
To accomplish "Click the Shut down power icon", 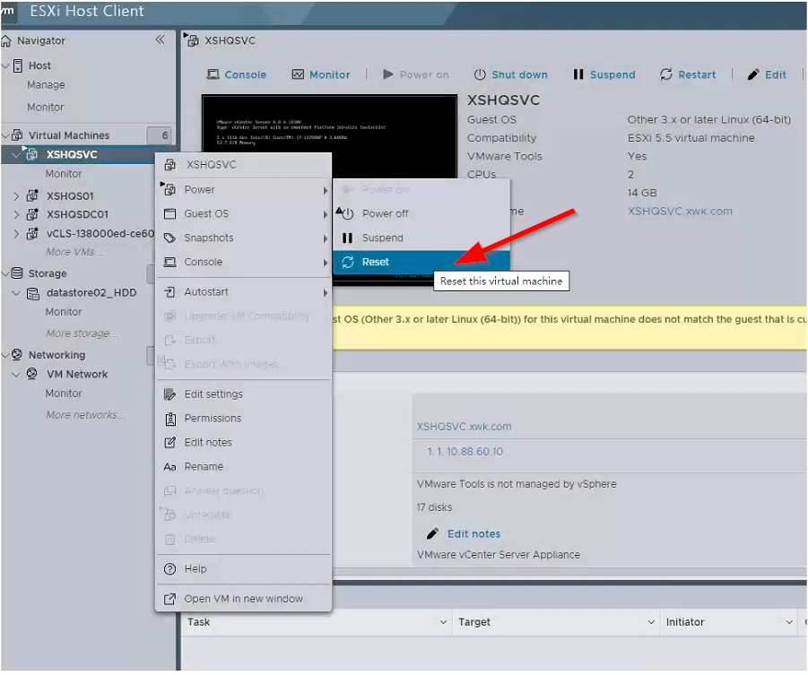I will tap(480, 74).
